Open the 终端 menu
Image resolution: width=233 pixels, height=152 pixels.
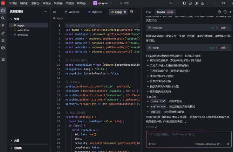70,3
